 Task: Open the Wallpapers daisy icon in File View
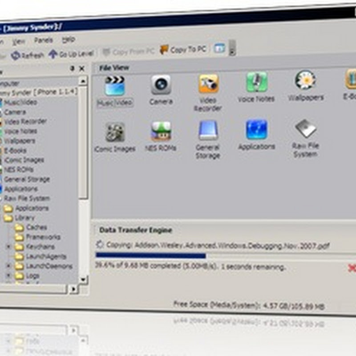pyautogui.click(x=305, y=80)
